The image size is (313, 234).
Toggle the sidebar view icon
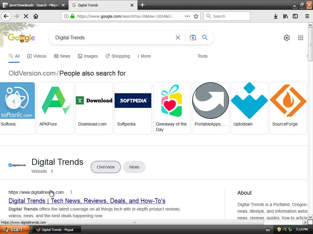pyautogui.click(x=295, y=16)
